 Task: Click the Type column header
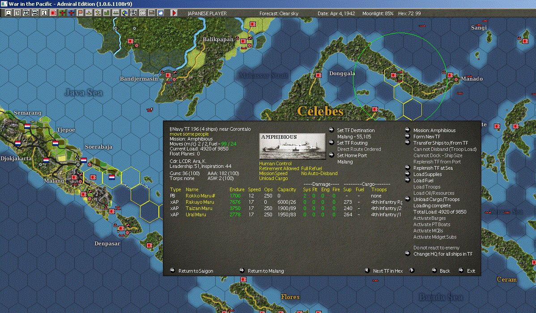(x=175, y=189)
